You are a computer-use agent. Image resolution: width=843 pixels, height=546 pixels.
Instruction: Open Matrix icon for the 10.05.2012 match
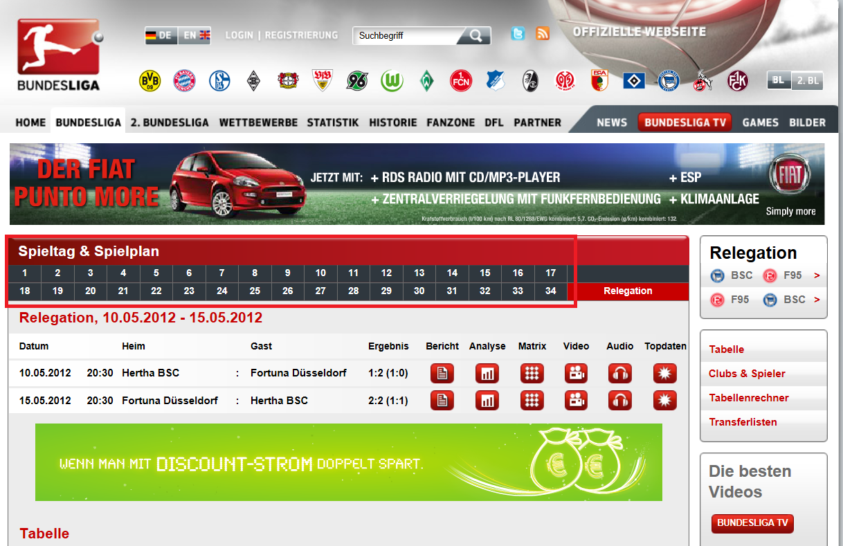(532, 374)
